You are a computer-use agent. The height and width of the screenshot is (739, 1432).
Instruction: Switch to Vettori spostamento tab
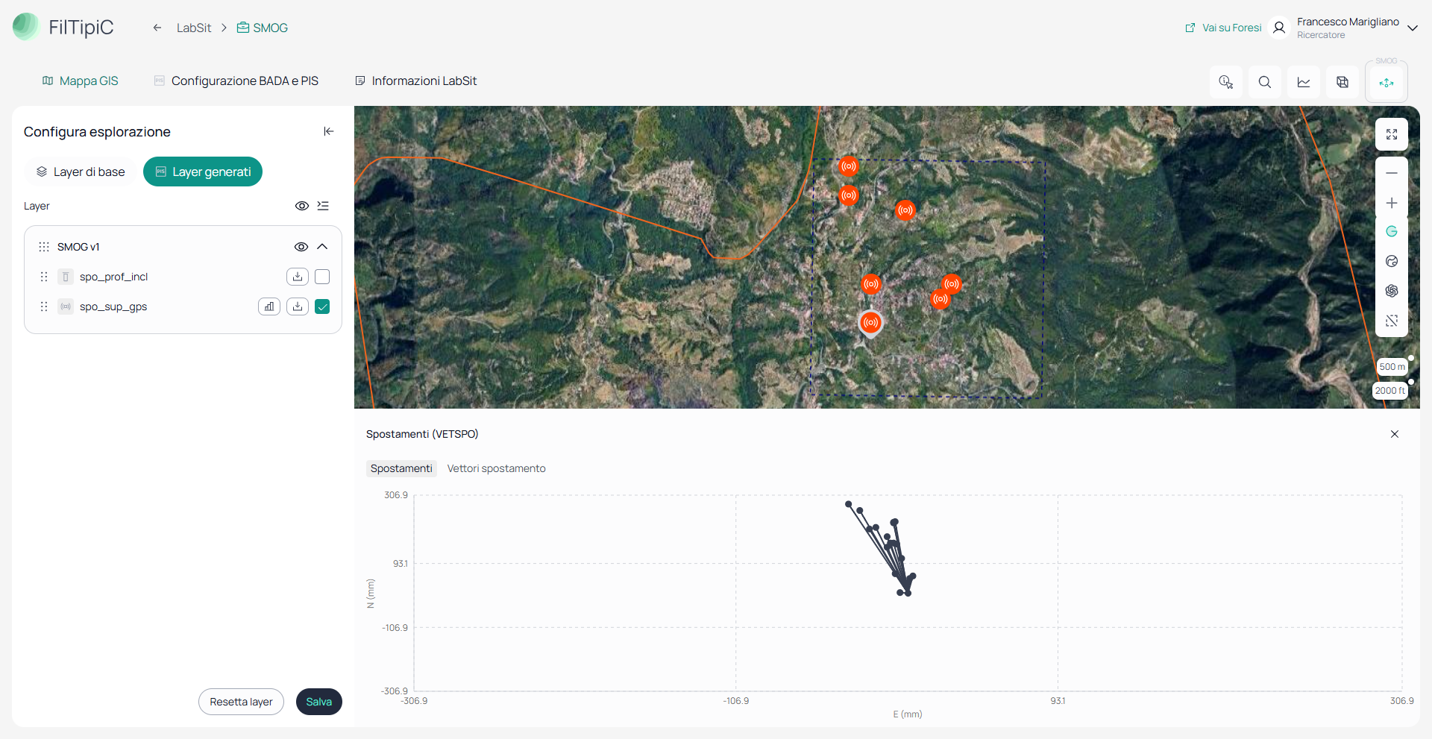coord(496,468)
